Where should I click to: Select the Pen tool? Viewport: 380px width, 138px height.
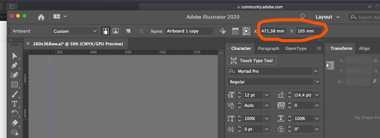(x=14, y=66)
